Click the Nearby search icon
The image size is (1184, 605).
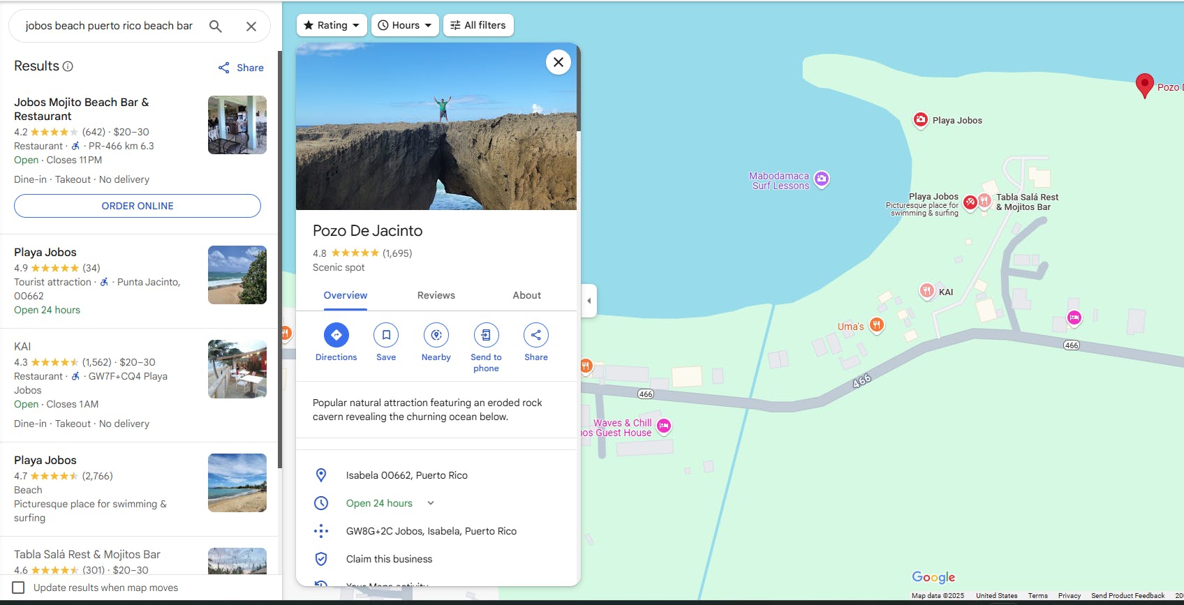pyautogui.click(x=436, y=335)
